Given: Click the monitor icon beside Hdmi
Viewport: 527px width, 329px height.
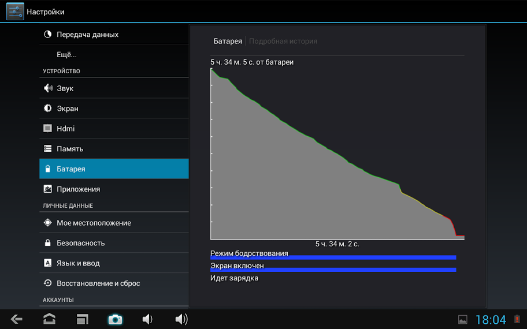Looking at the screenshot, I should [x=48, y=128].
